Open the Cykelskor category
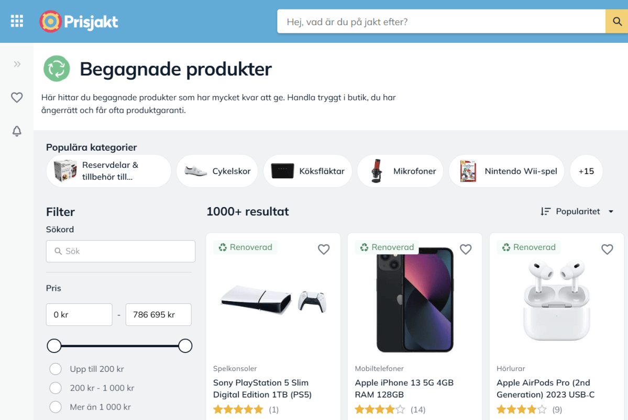Screen dimensions: 628x420 [x=217, y=171]
